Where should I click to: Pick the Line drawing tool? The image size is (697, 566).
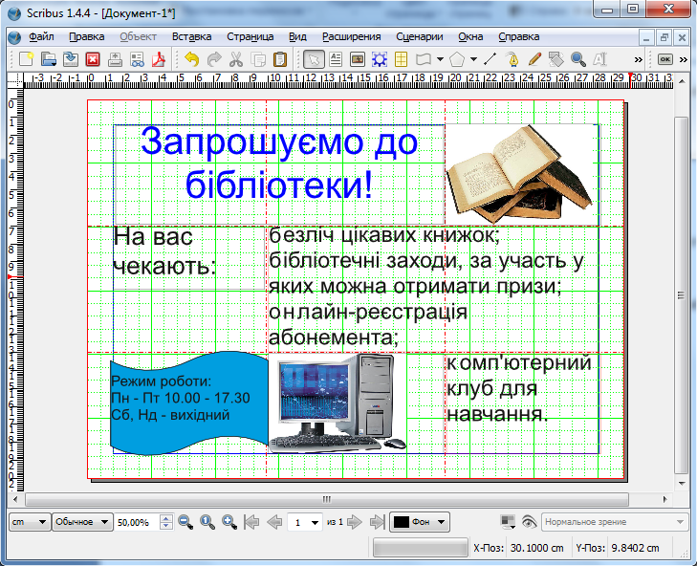click(x=490, y=59)
